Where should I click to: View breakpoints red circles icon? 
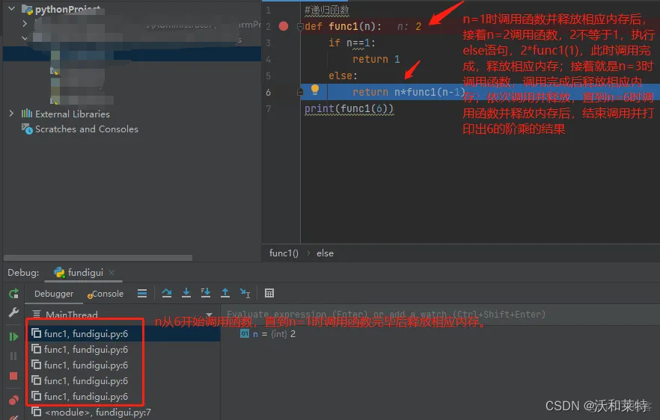(13, 400)
